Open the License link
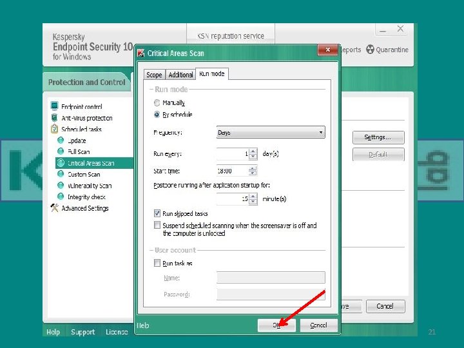The image size is (464, 348). 117,332
